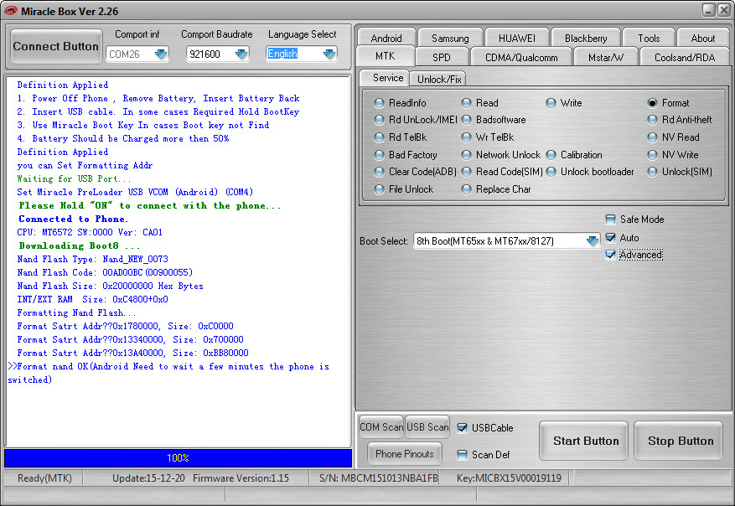
Task: Click the Connect Button
Action: point(56,46)
